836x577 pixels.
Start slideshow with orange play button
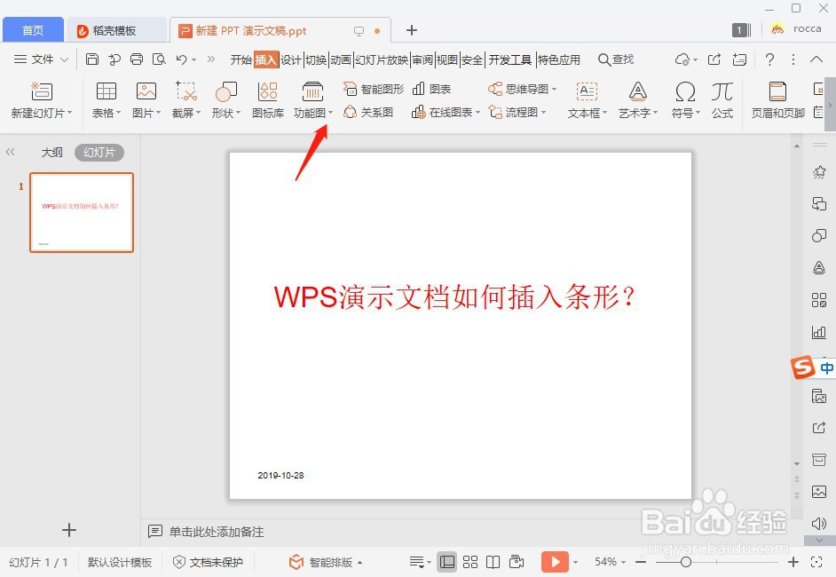point(555,562)
